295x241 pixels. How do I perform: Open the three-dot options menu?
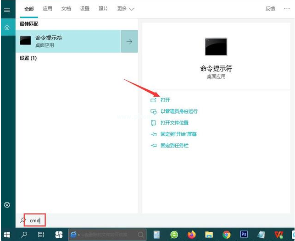(x=287, y=9)
